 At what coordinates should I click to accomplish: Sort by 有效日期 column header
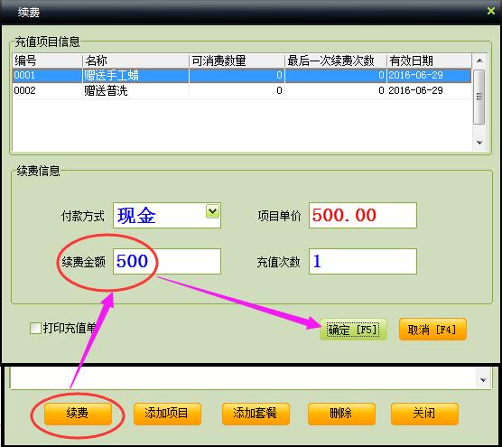429,61
